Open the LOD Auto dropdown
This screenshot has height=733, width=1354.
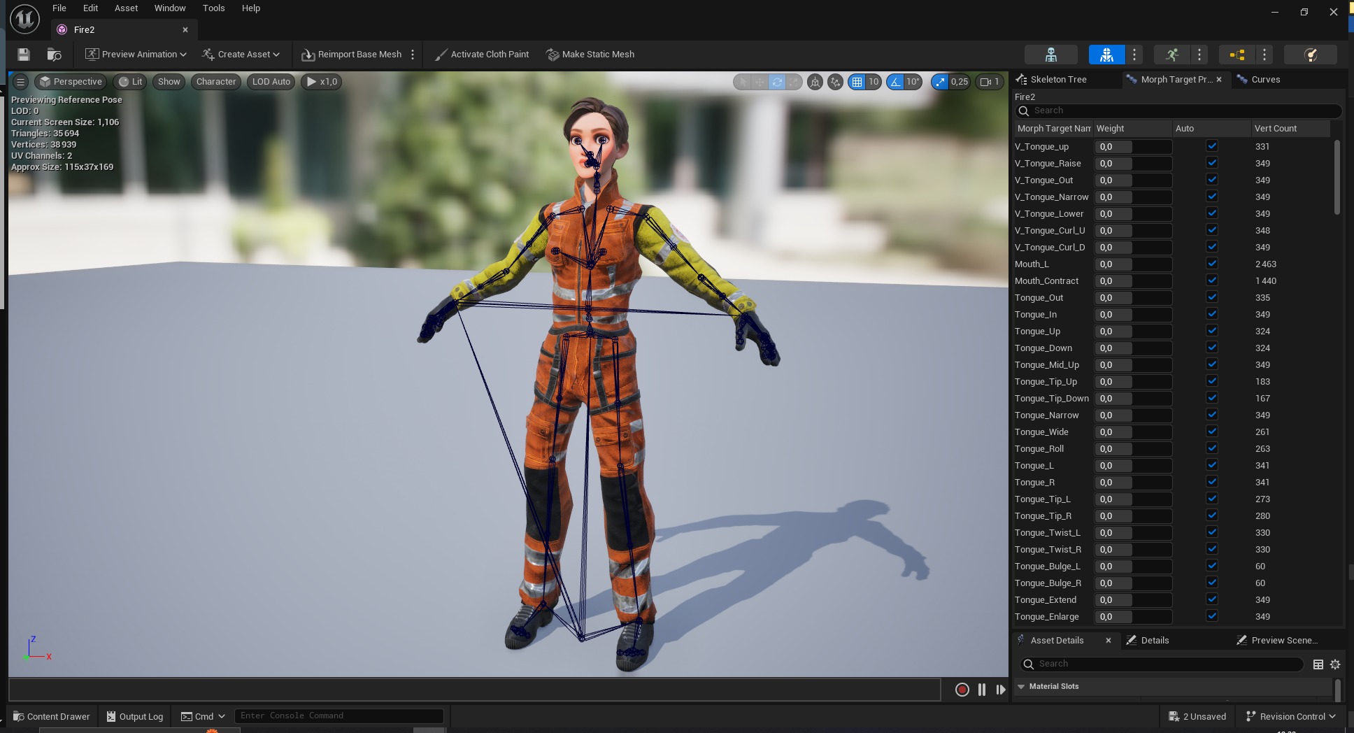tap(271, 82)
